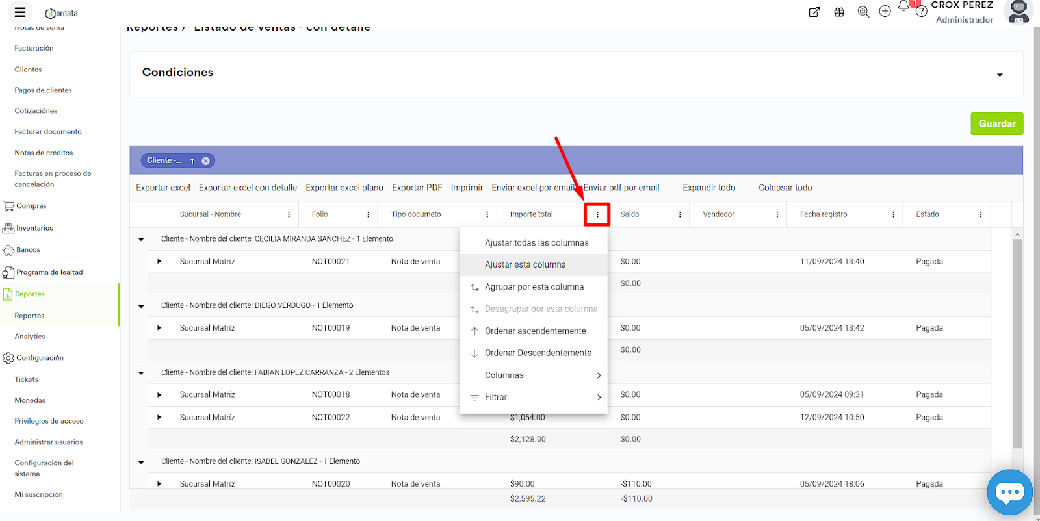The height and width of the screenshot is (521, 1040).
Task: Collapse the CECILIA MIRANDA SANCHEZ group
Action: tap(141, 239)
